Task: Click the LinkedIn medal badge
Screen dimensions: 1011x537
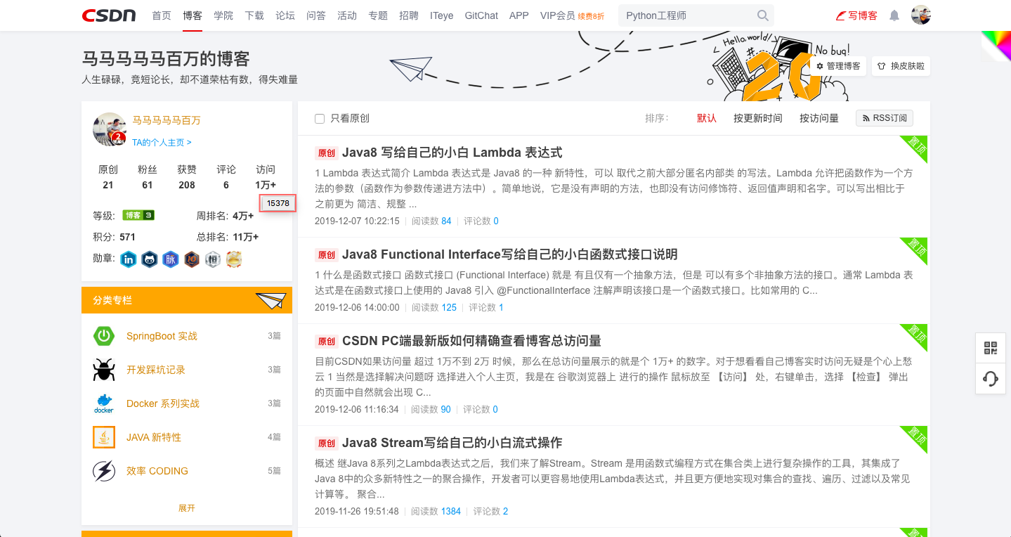Action: tap(129, 259)
